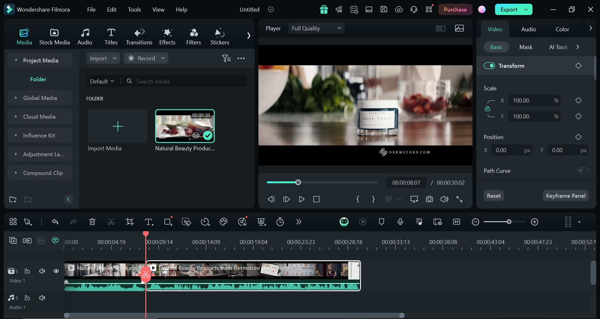Open the Export dropdown arrow
600x319 pixels.
(x=526, y=10)
